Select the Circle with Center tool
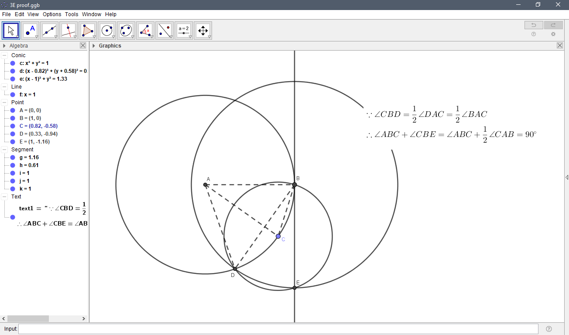Screen dimensions: 569x335 coord(107,30)
